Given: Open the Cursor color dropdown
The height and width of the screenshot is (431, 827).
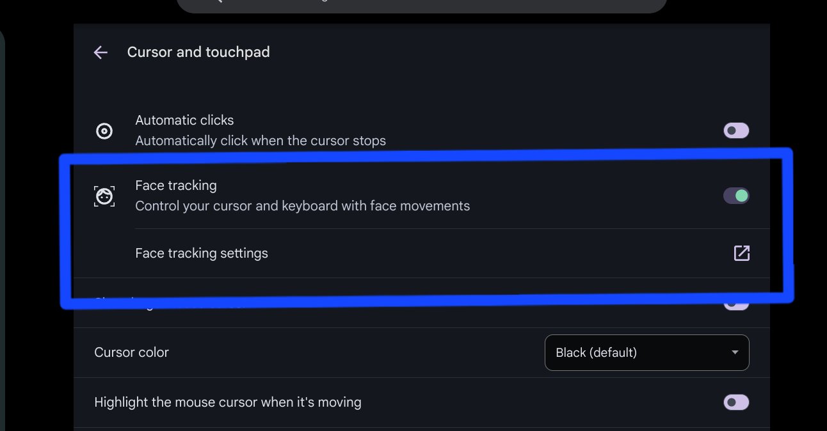Looking at the screenshot, I should pos(646,352).
